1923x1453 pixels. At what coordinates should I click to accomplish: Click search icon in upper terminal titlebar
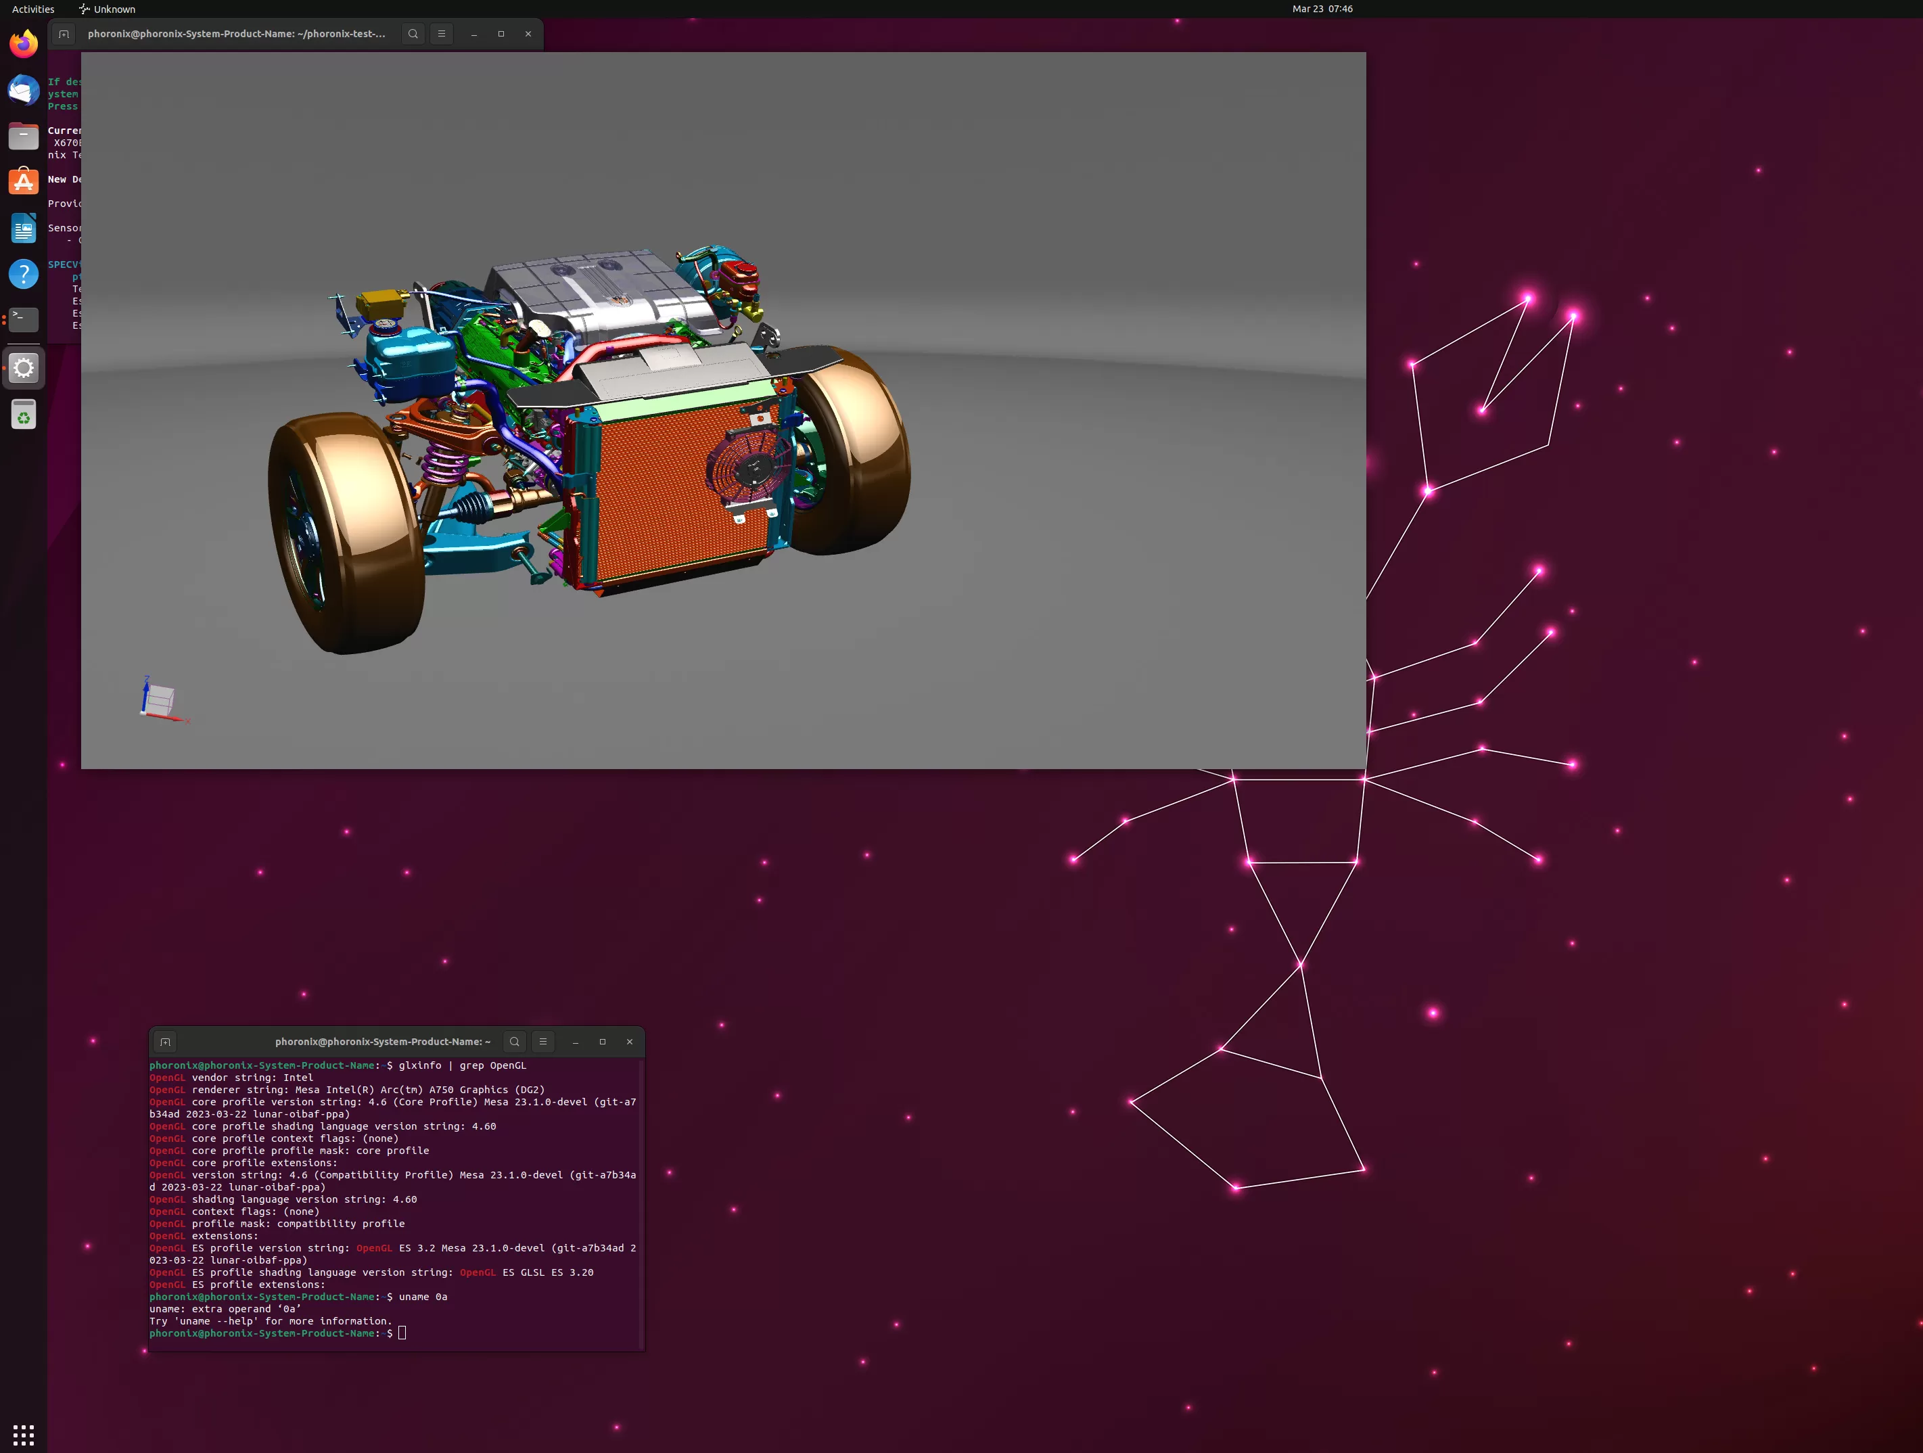click(x=413, y=34)
